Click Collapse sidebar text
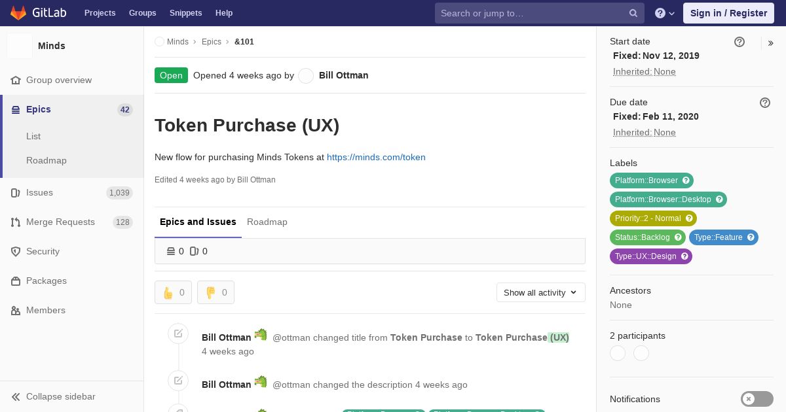 [x=61, y=397]
